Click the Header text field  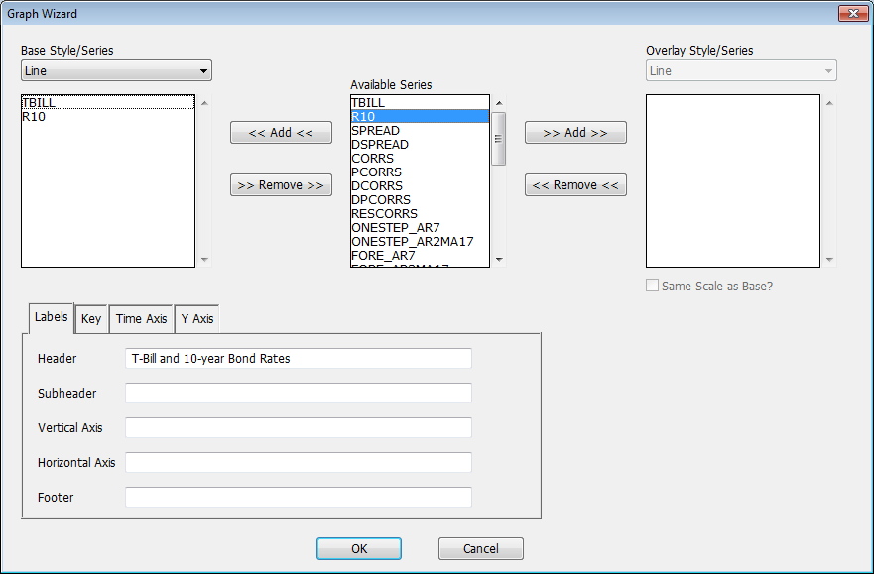pyautogui.click(x=298, y=359)
